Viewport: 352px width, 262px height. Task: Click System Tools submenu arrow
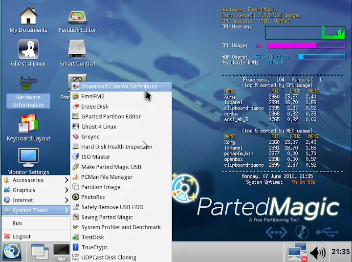click(x=66, y=210)
